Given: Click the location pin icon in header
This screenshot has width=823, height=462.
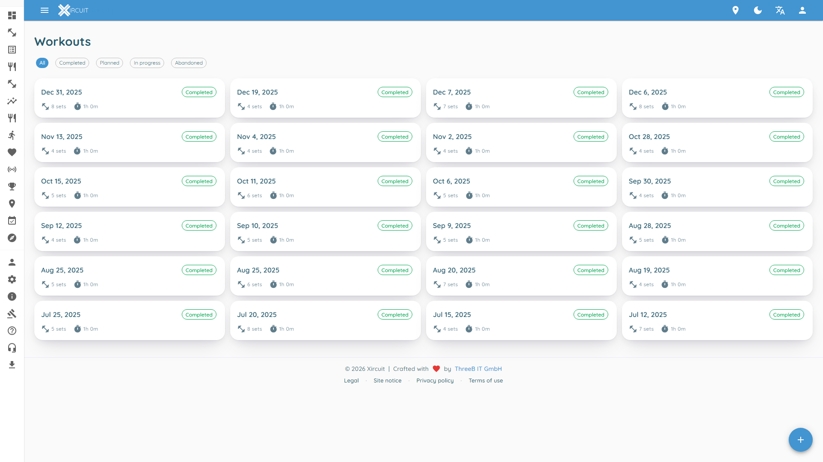Looking at the screenshot, I should click(x=736, y=10).
